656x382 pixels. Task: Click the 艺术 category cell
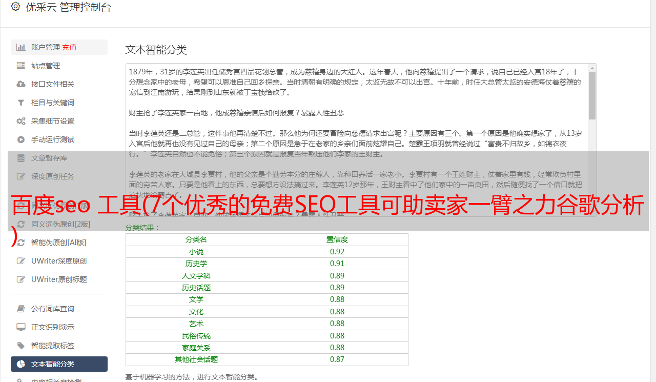click(196, 324)
